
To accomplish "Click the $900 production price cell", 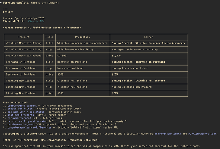I will (62, 93).
